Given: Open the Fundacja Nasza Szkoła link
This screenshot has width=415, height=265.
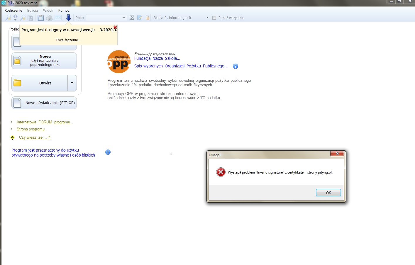Looking at the screenshot, I should point(157,59).
